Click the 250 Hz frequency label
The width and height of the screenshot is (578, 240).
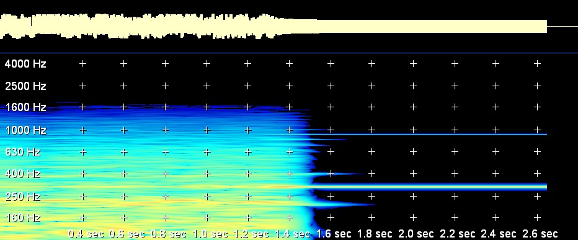click(23, 196)
